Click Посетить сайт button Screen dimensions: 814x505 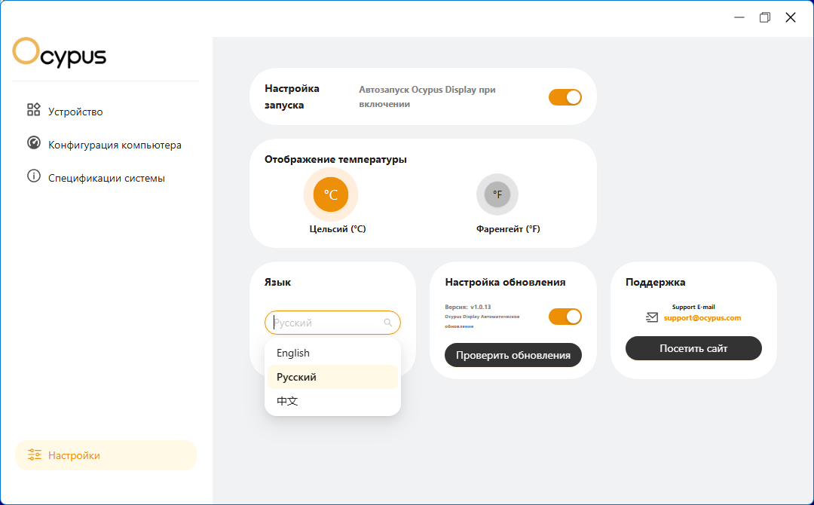click(693, 348)
